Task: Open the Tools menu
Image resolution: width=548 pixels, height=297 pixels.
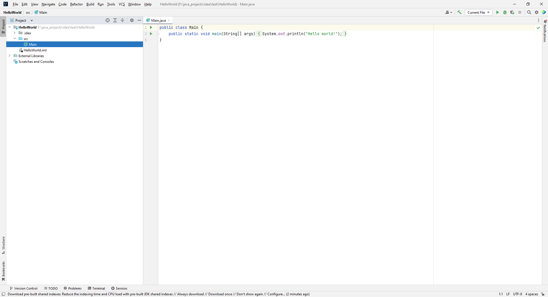Action: coord(111,4)
